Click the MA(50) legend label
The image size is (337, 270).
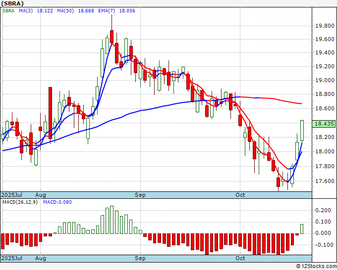click(x=65, y=11)
